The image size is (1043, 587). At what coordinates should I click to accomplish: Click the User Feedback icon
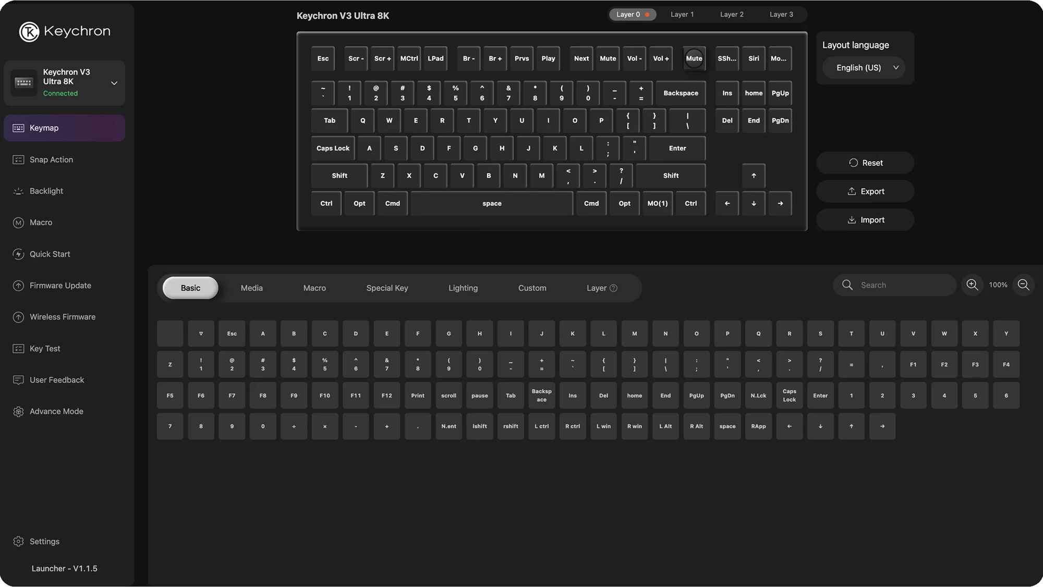click(18, 380)
